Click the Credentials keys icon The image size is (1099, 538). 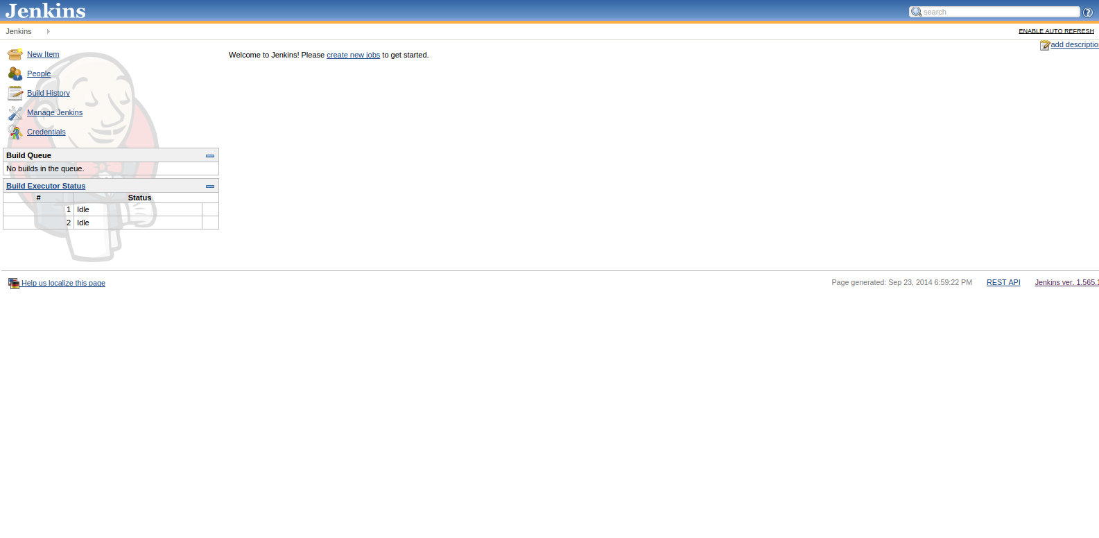pyautogui.click(x=15, y=132)
